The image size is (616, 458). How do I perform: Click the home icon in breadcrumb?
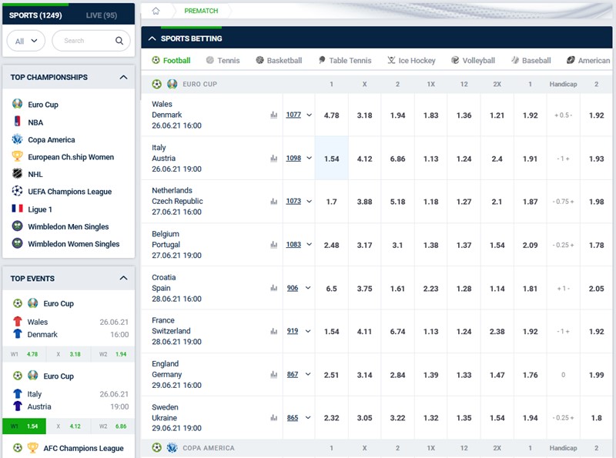tap(156, 11)
